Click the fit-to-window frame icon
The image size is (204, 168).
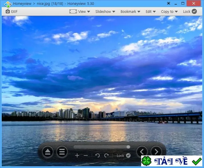(x=73, y=11)
